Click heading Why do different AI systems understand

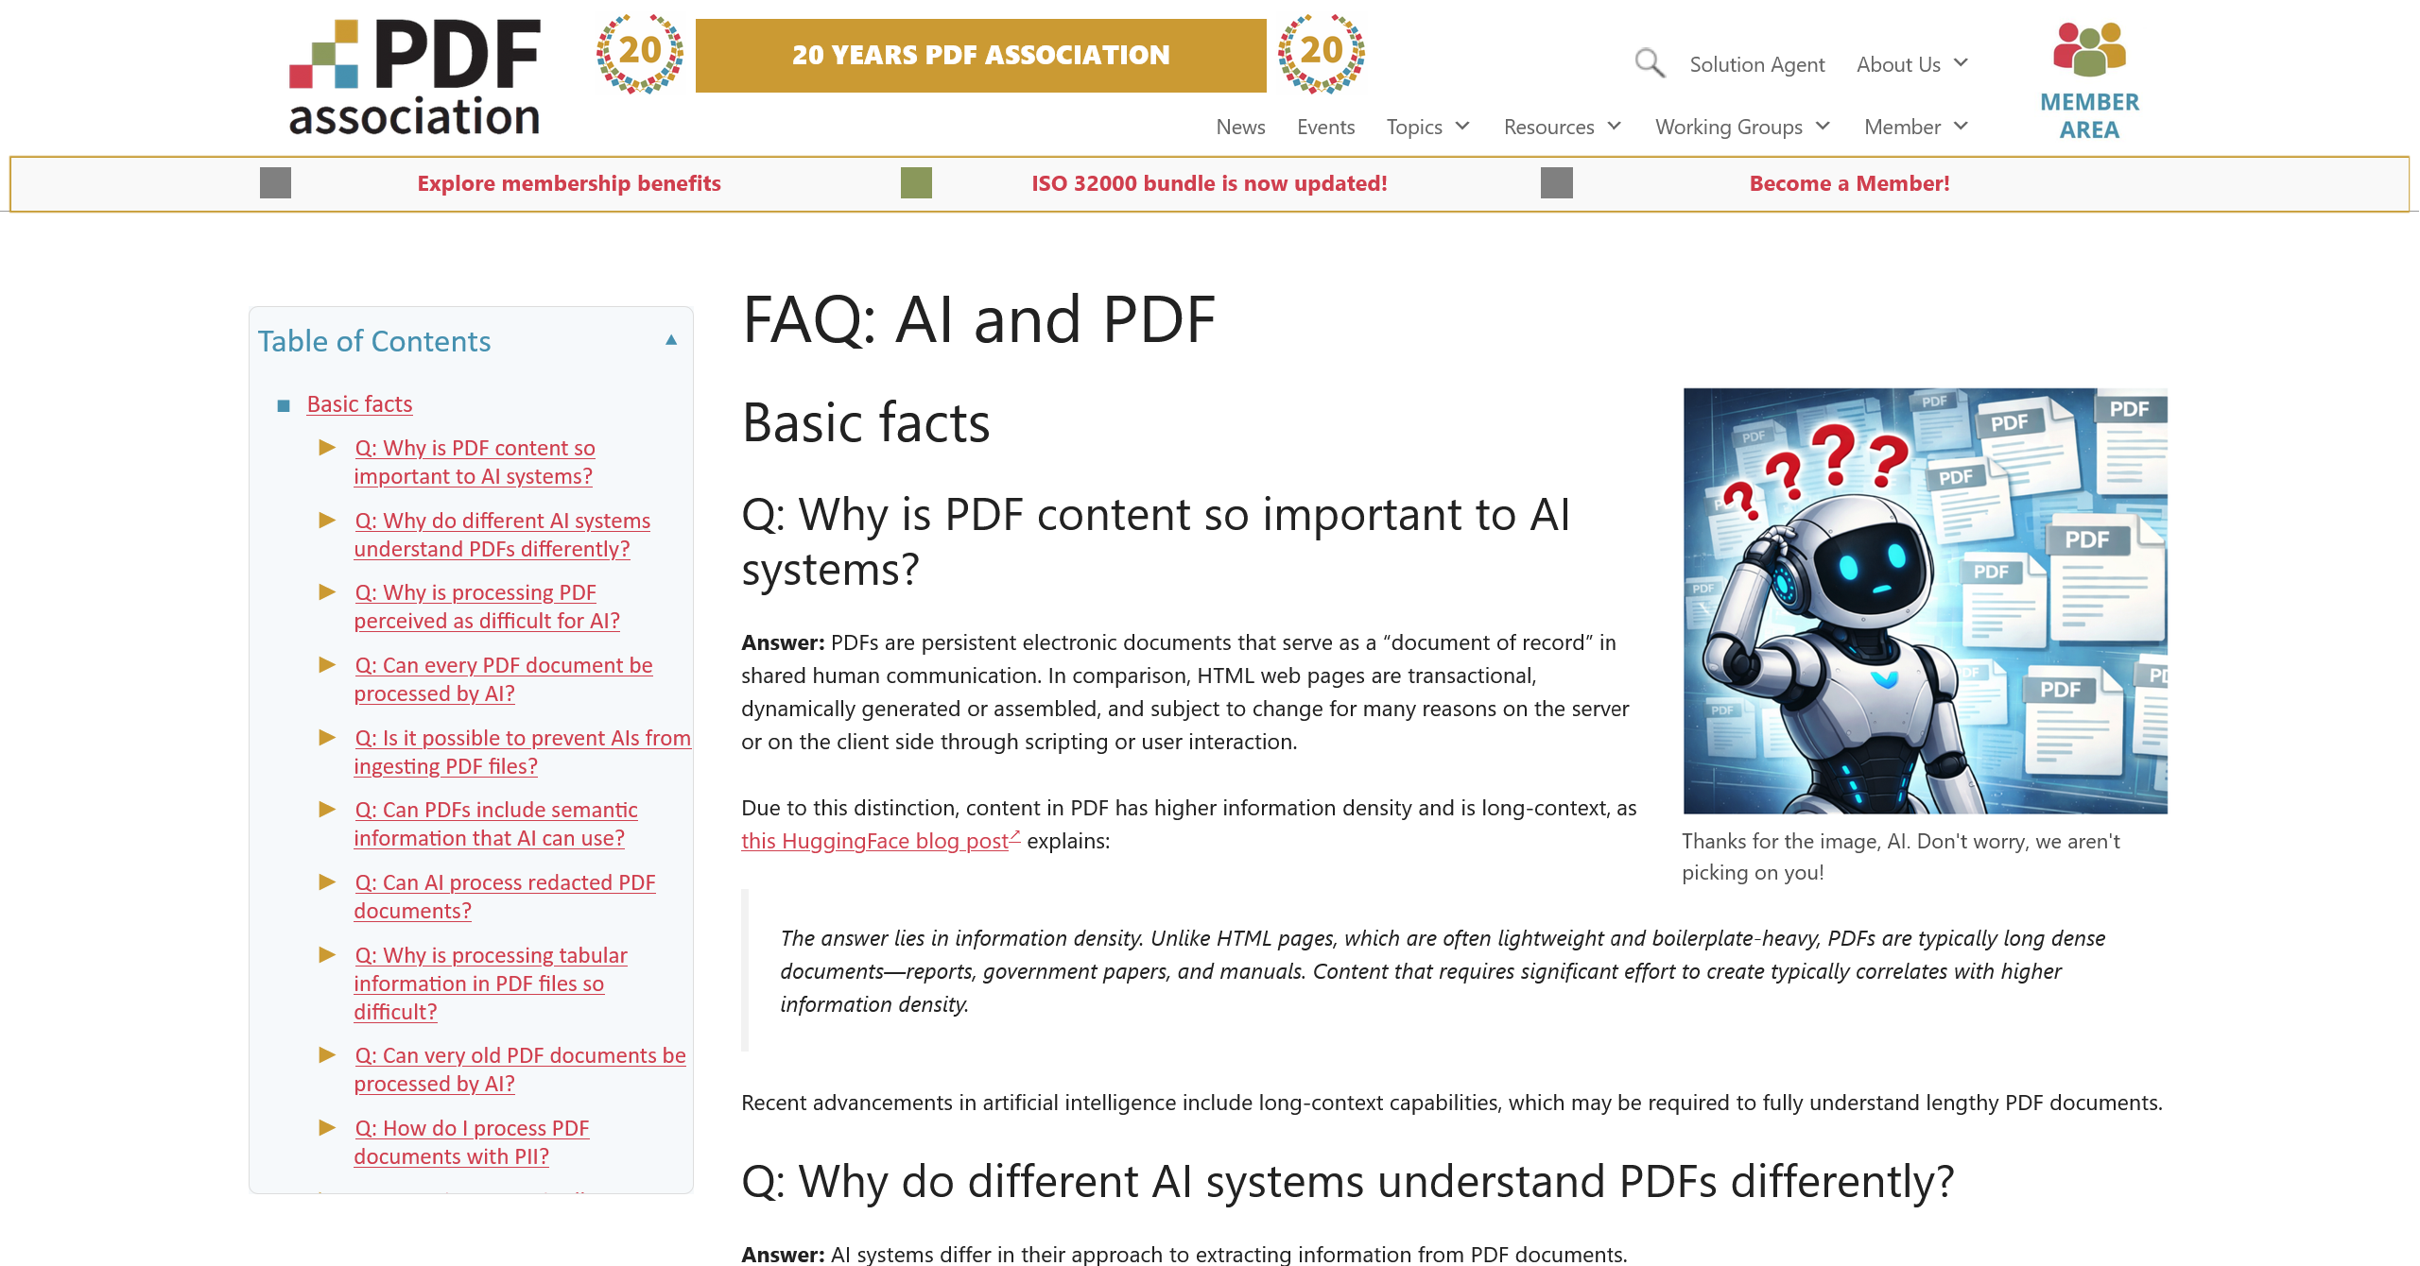(1348, 1181)
